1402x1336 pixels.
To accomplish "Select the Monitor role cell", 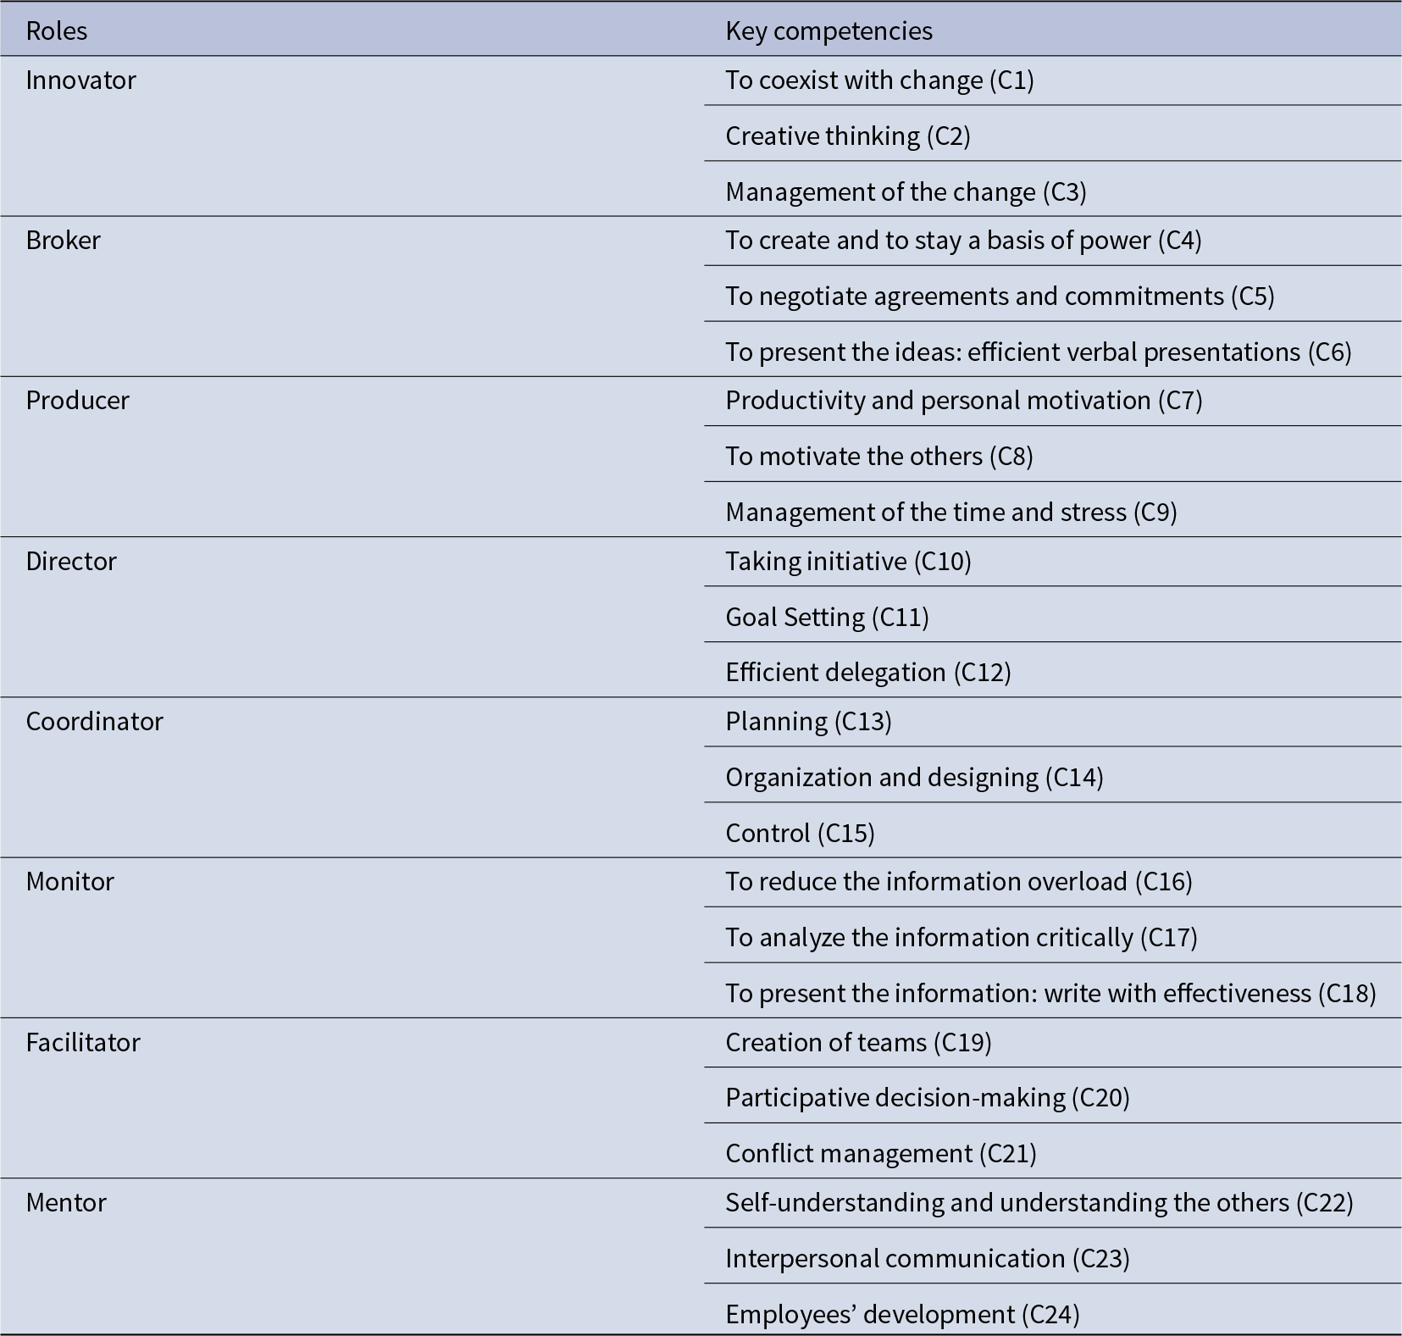I will tap(69, 881).
